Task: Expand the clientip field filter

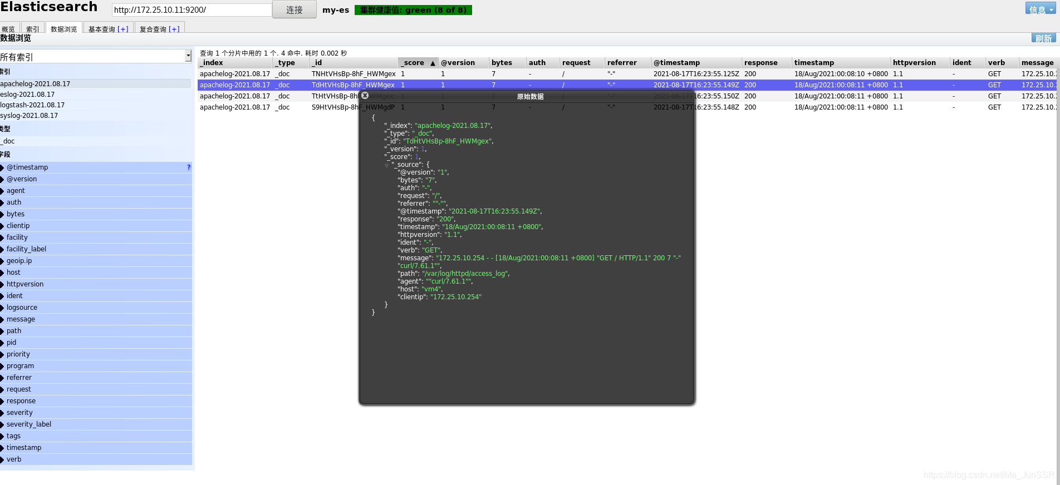Action: point(96,226)
